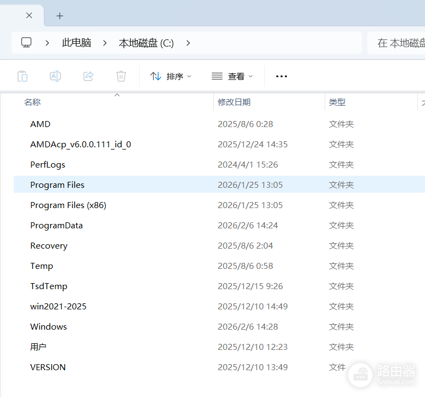425x397 pixels.
Task: Open the three-dot more options menu
Action: (x=281, y=76)
